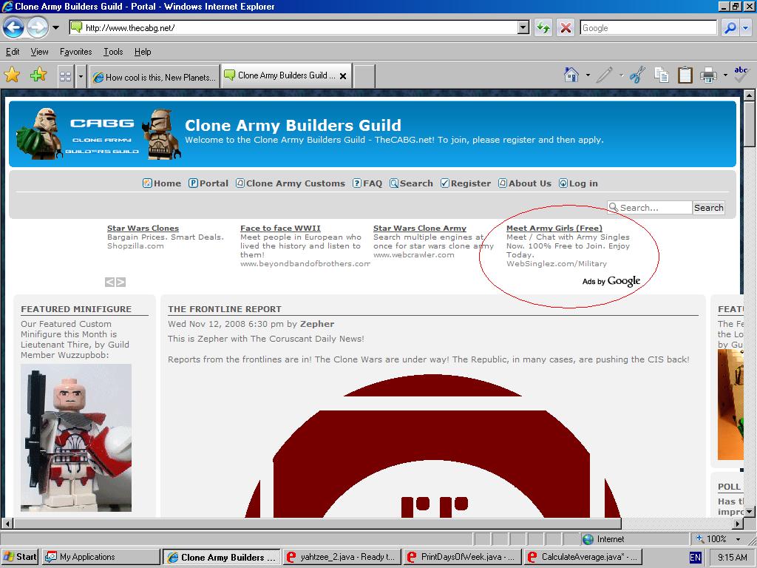Open the Tools menu
The width and height of the screenshot is (757, 568).
(113, 52)
